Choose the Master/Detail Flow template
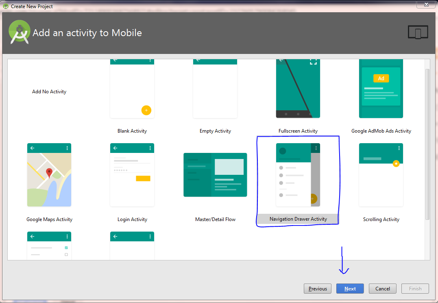Viewport: 438px width, 303px height. 215,175
